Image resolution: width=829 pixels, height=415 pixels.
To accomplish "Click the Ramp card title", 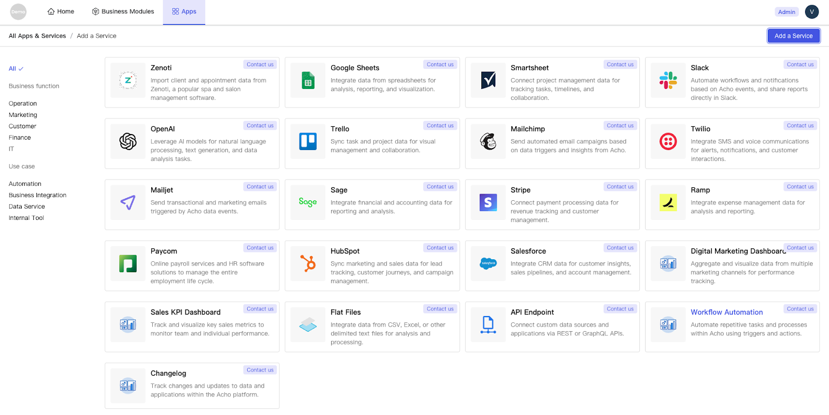I will pyautogui.click(x=700, y=190).
